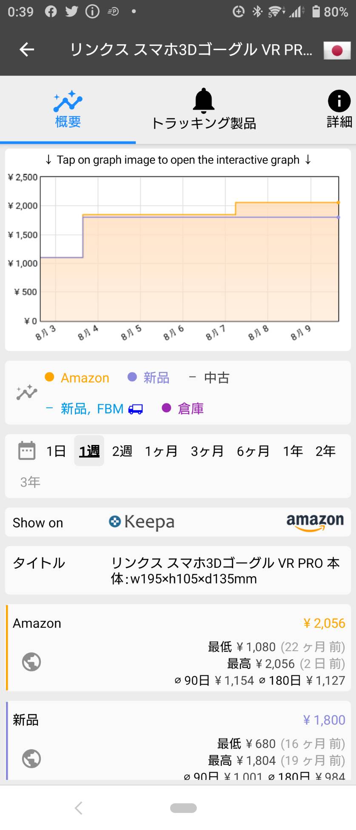Click the calendar date range icon
Screen dimensions: 356x830
click(27, 451)
